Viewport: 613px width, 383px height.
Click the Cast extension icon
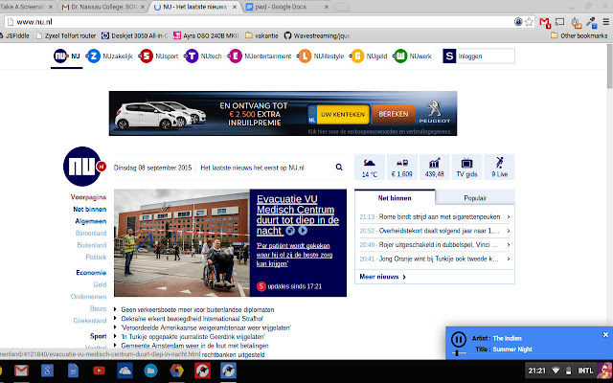point(559,21)
